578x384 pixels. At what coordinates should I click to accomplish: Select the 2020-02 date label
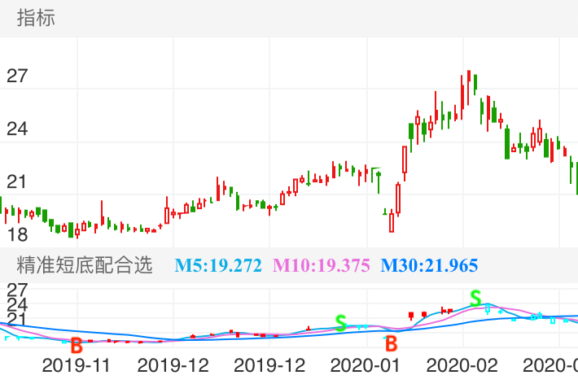pos(462,364)
